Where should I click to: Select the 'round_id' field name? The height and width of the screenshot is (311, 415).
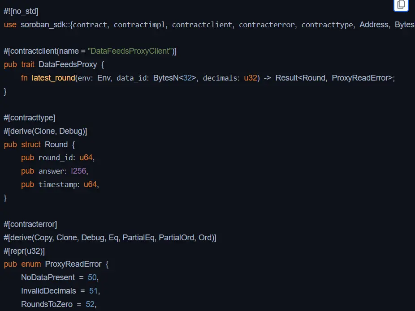point(56,158)
